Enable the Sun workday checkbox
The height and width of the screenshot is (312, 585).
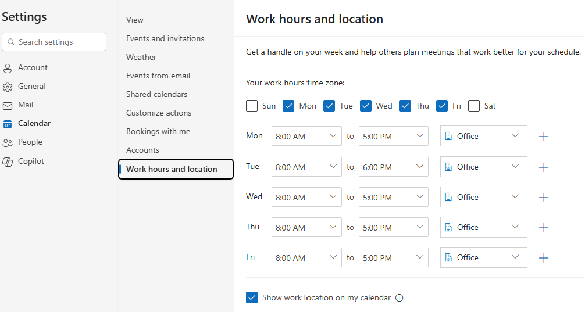tap(252, 106)
